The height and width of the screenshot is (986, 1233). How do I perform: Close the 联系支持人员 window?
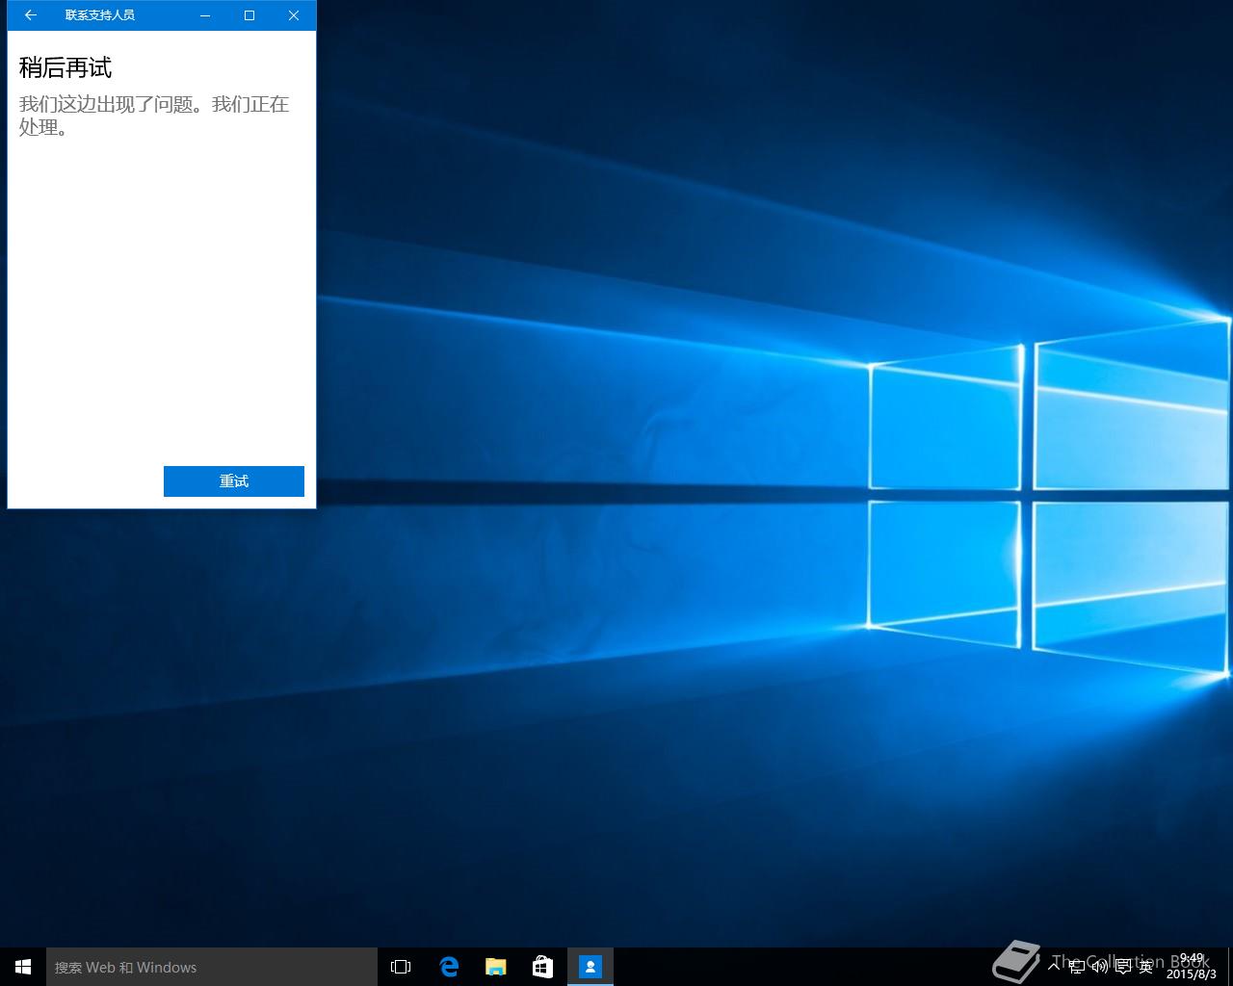[294, 15]
